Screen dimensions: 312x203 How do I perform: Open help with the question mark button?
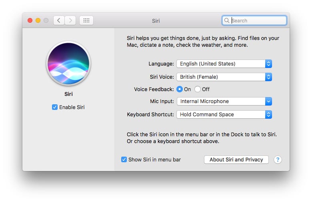[x=278, y=159]
